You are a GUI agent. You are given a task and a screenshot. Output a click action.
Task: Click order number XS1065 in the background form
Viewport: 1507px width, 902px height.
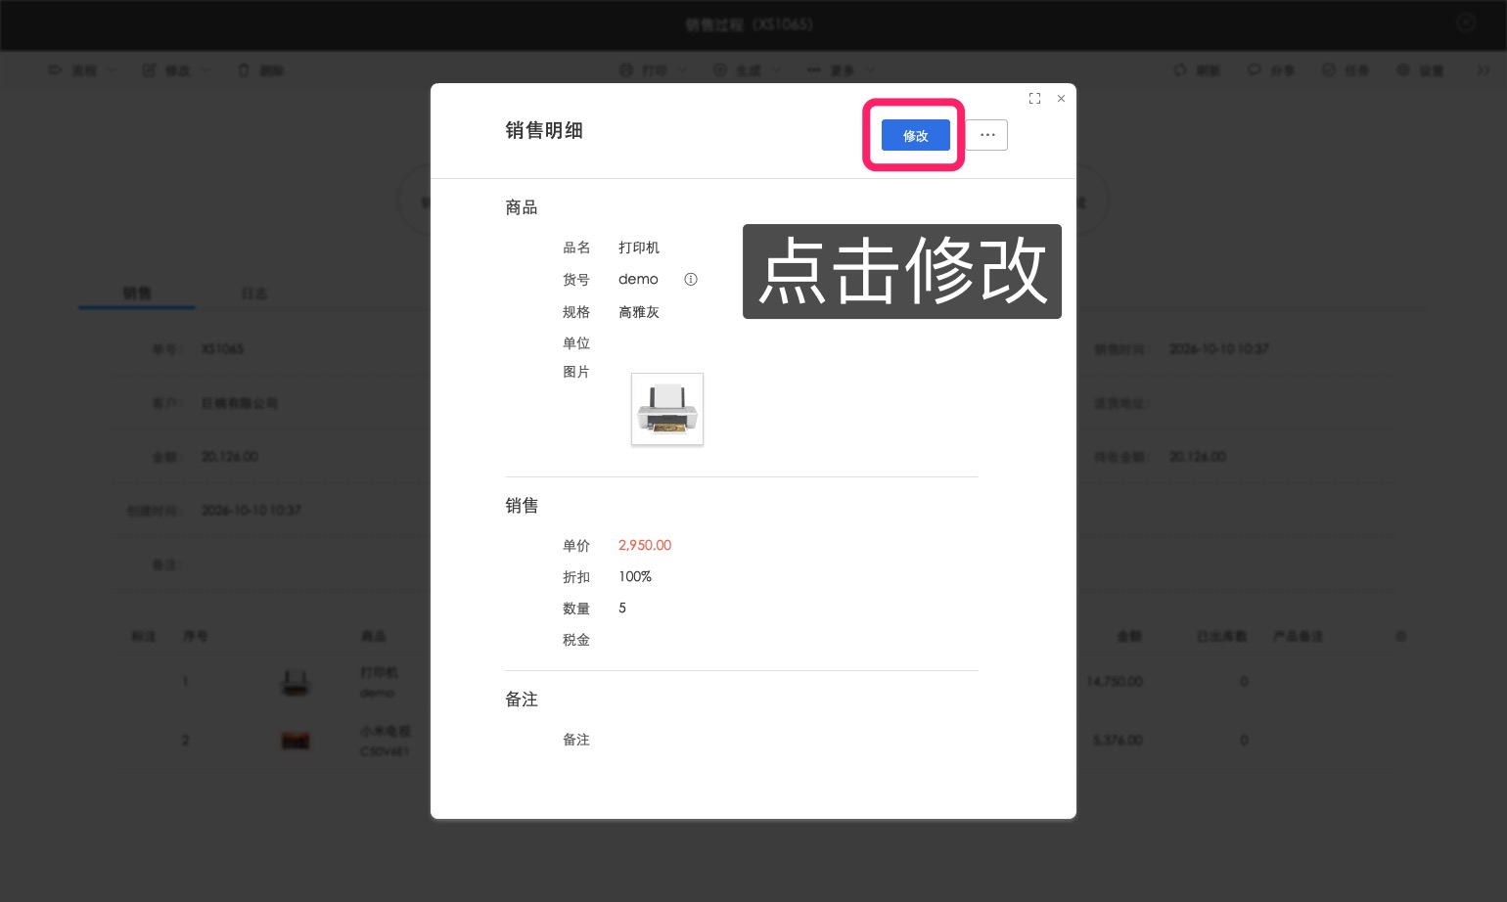click(x=223, y=348)
